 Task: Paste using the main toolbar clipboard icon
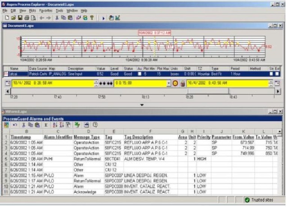(x=70, y=18)
